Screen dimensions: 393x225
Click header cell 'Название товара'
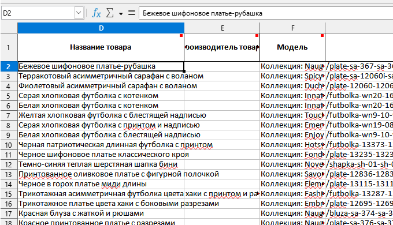click(x=101, y=47)
